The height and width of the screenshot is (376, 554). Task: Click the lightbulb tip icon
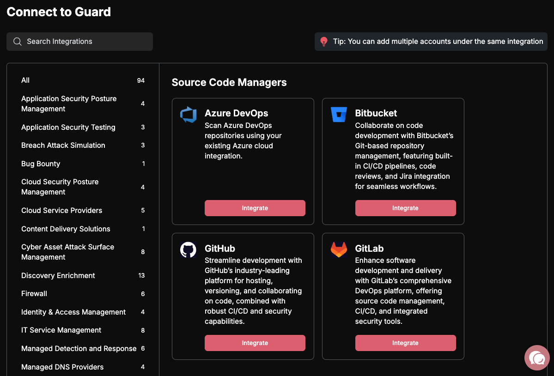pos(323,42)
